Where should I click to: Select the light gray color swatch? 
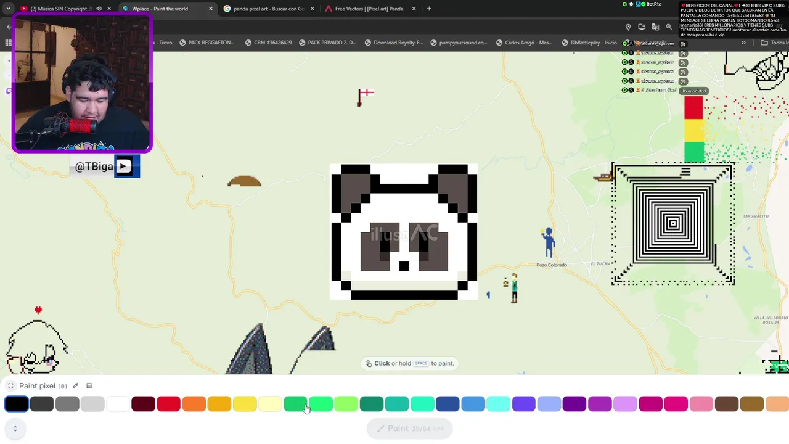92,404
